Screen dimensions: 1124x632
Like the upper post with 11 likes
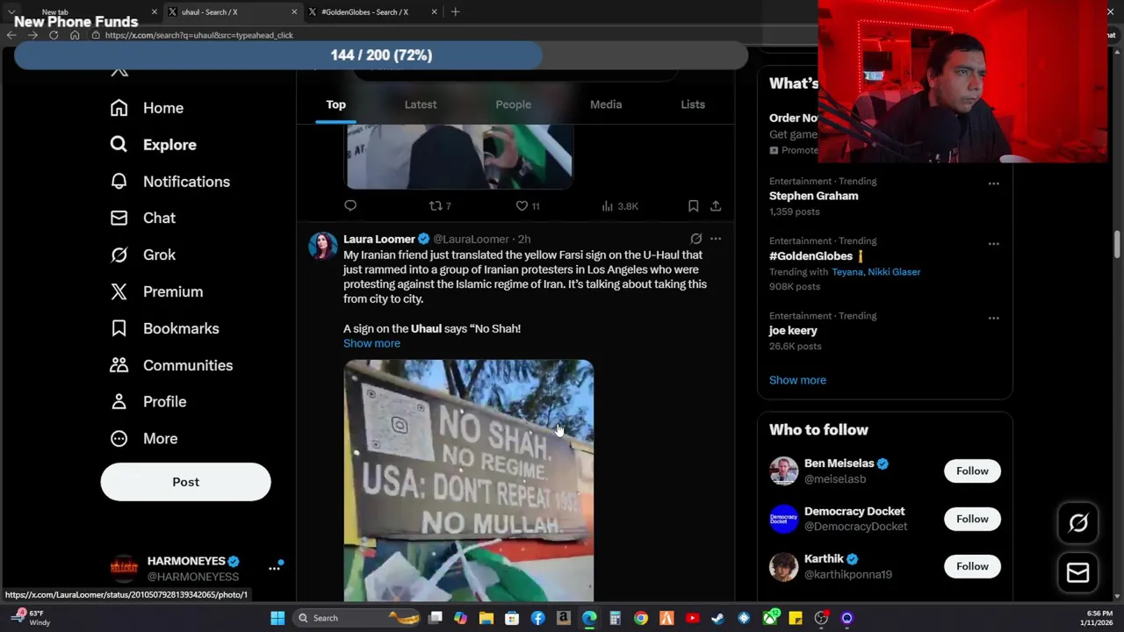528,205
